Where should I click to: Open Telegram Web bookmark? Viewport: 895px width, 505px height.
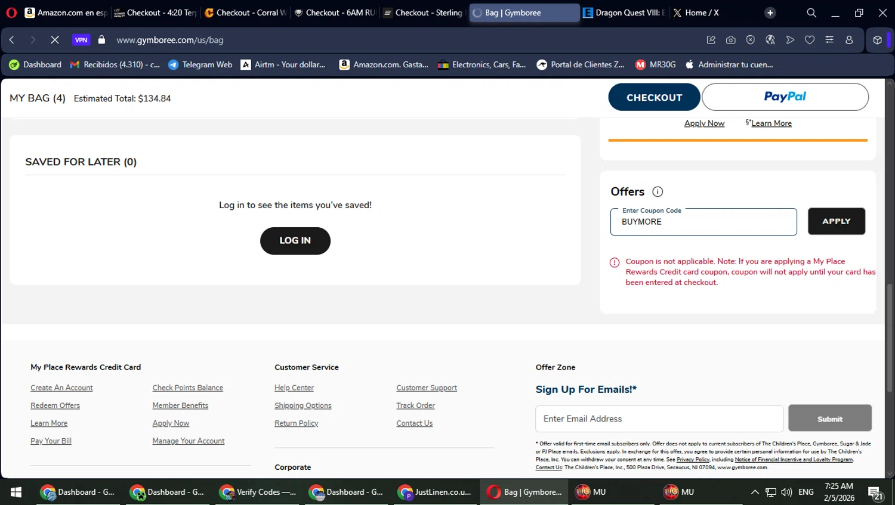tap(200, 64)
